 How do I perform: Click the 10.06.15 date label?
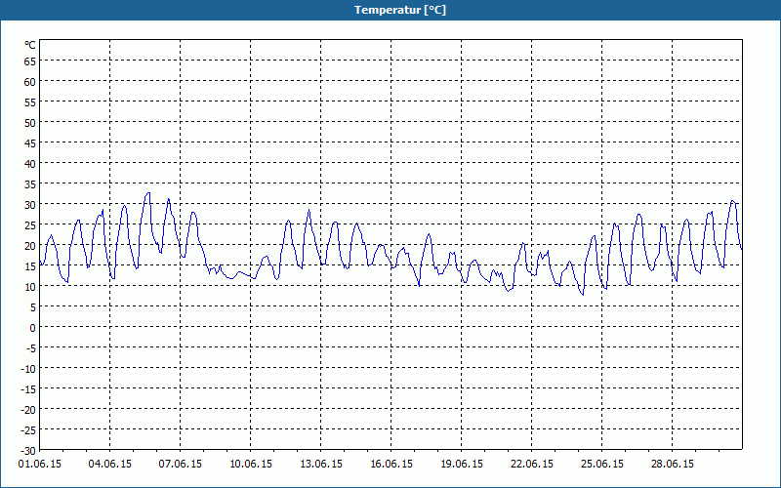coord(251,465)
